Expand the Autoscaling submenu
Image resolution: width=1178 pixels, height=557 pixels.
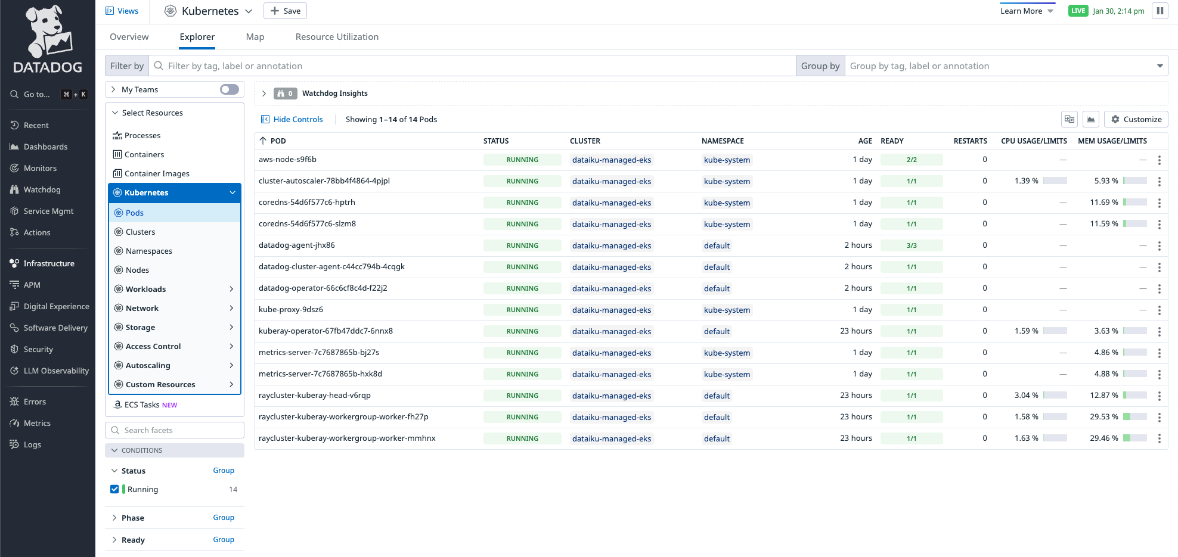231,365
